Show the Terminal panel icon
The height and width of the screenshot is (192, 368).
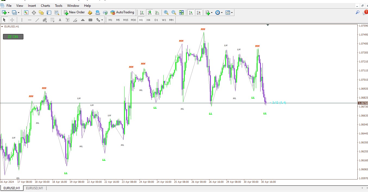coord(49,12)
